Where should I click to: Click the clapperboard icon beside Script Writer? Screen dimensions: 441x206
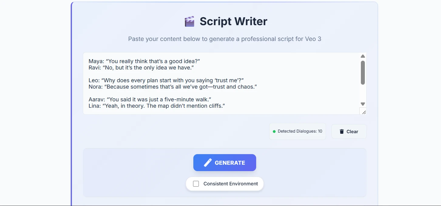(x=189, y=21)
